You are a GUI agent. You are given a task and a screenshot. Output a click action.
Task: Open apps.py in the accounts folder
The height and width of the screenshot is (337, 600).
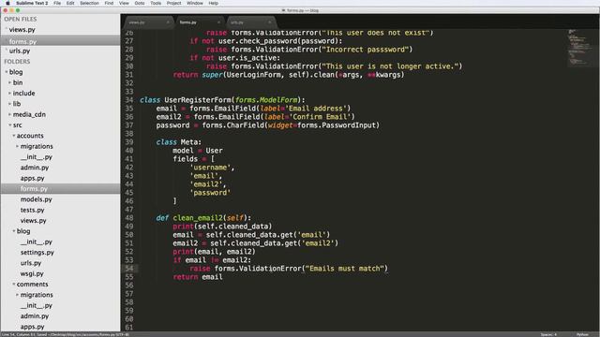pos(33,178)
